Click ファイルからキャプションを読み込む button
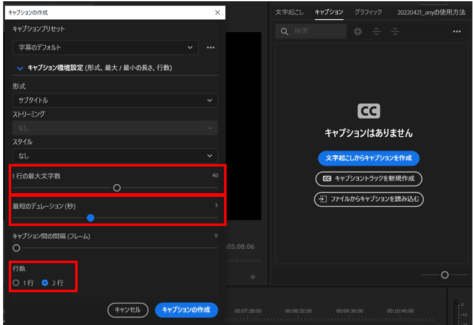The height and width of the screenshot is (325, 473). [x=369, y=199]
